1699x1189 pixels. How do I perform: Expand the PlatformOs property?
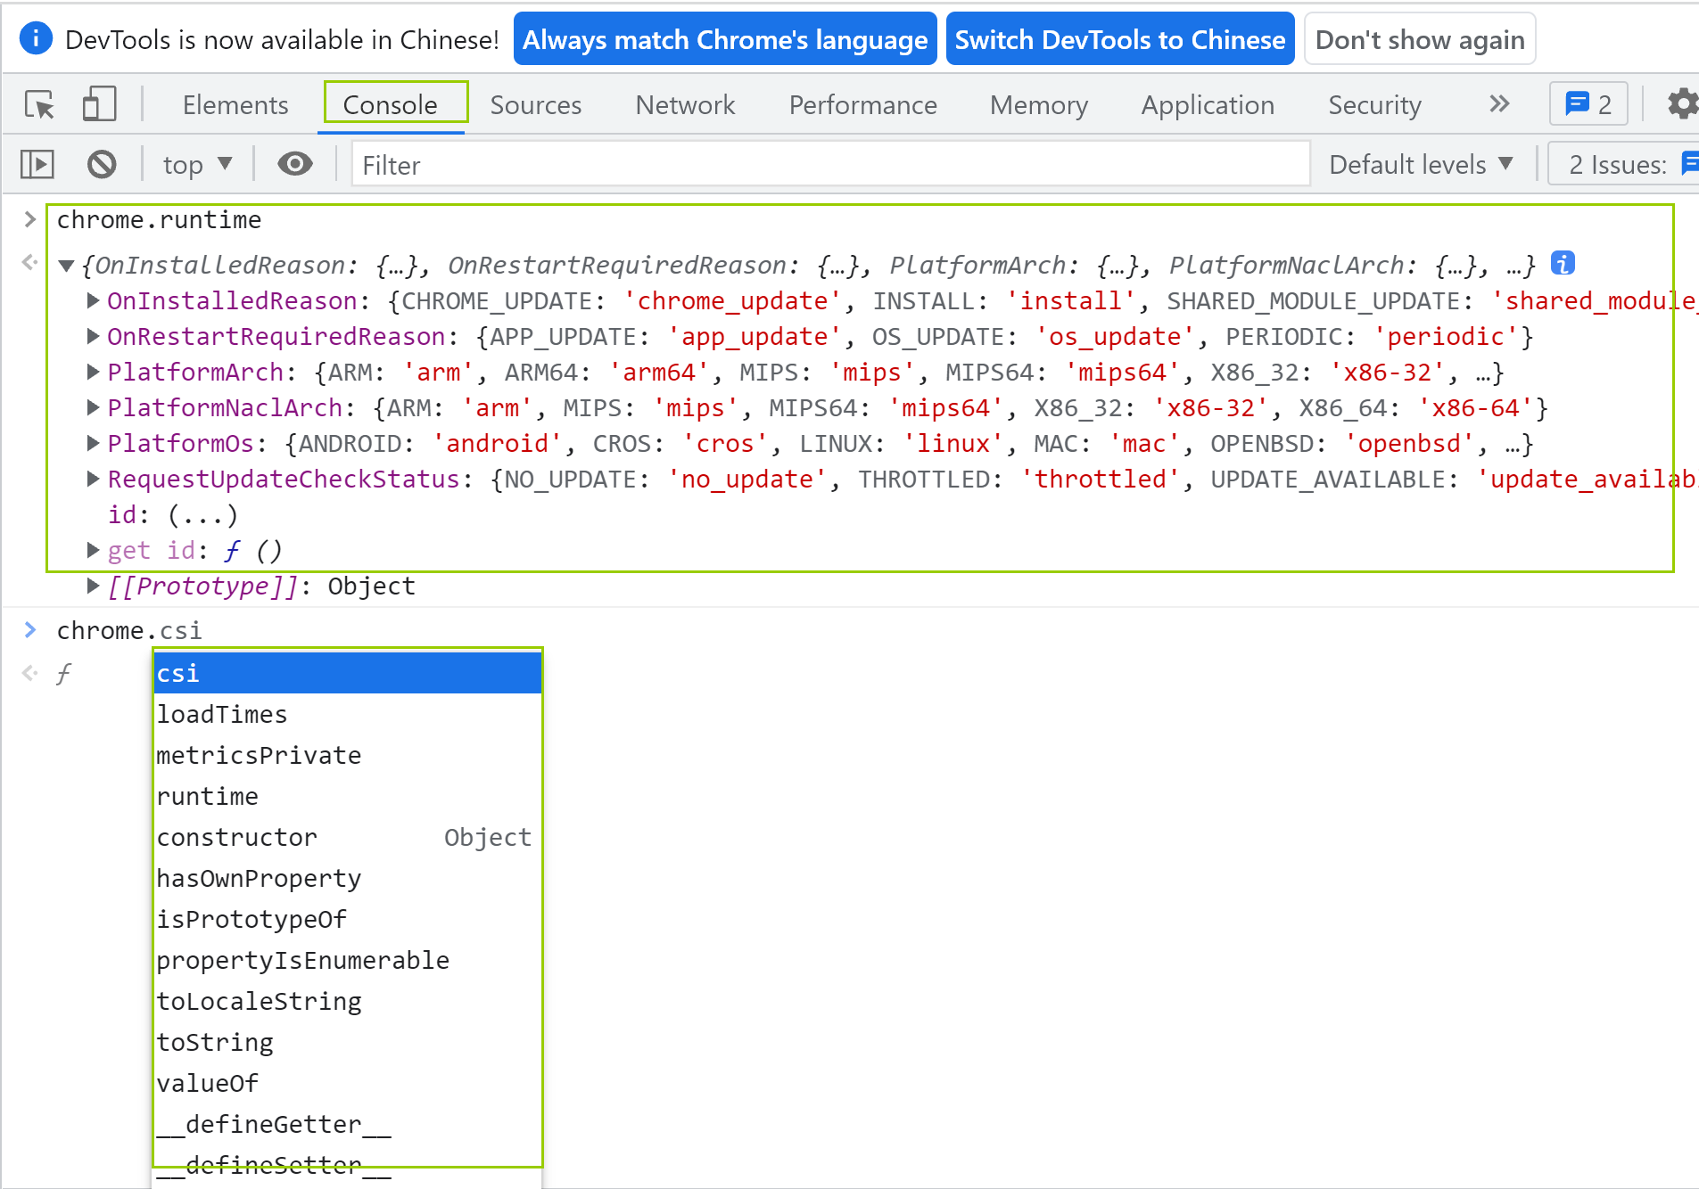click(94, 443)
